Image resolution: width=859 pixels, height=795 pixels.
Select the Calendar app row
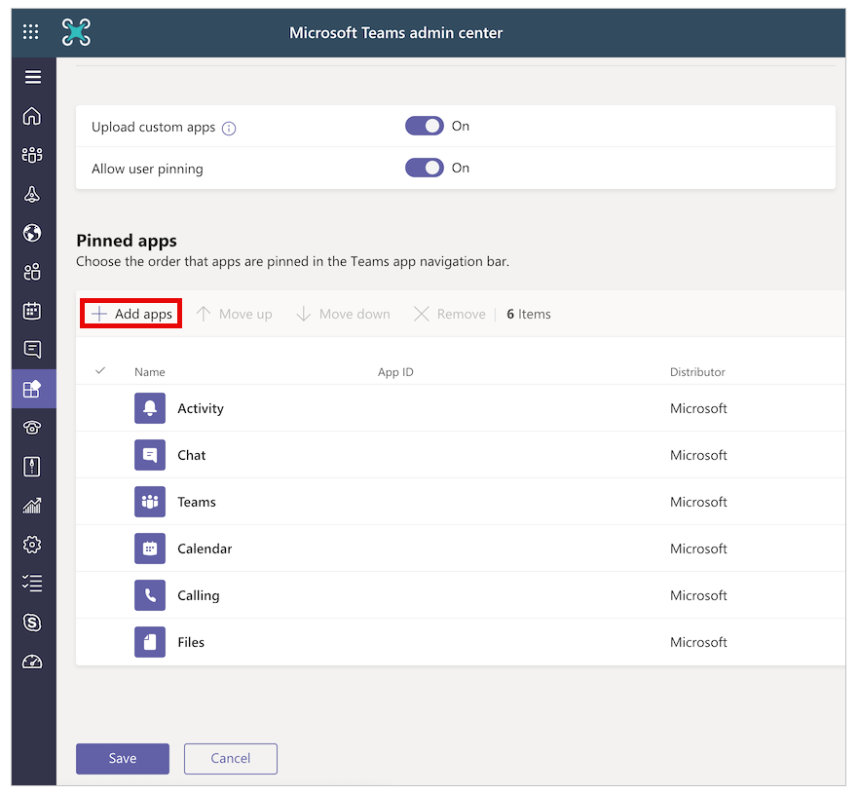click(x=460, y=549)
